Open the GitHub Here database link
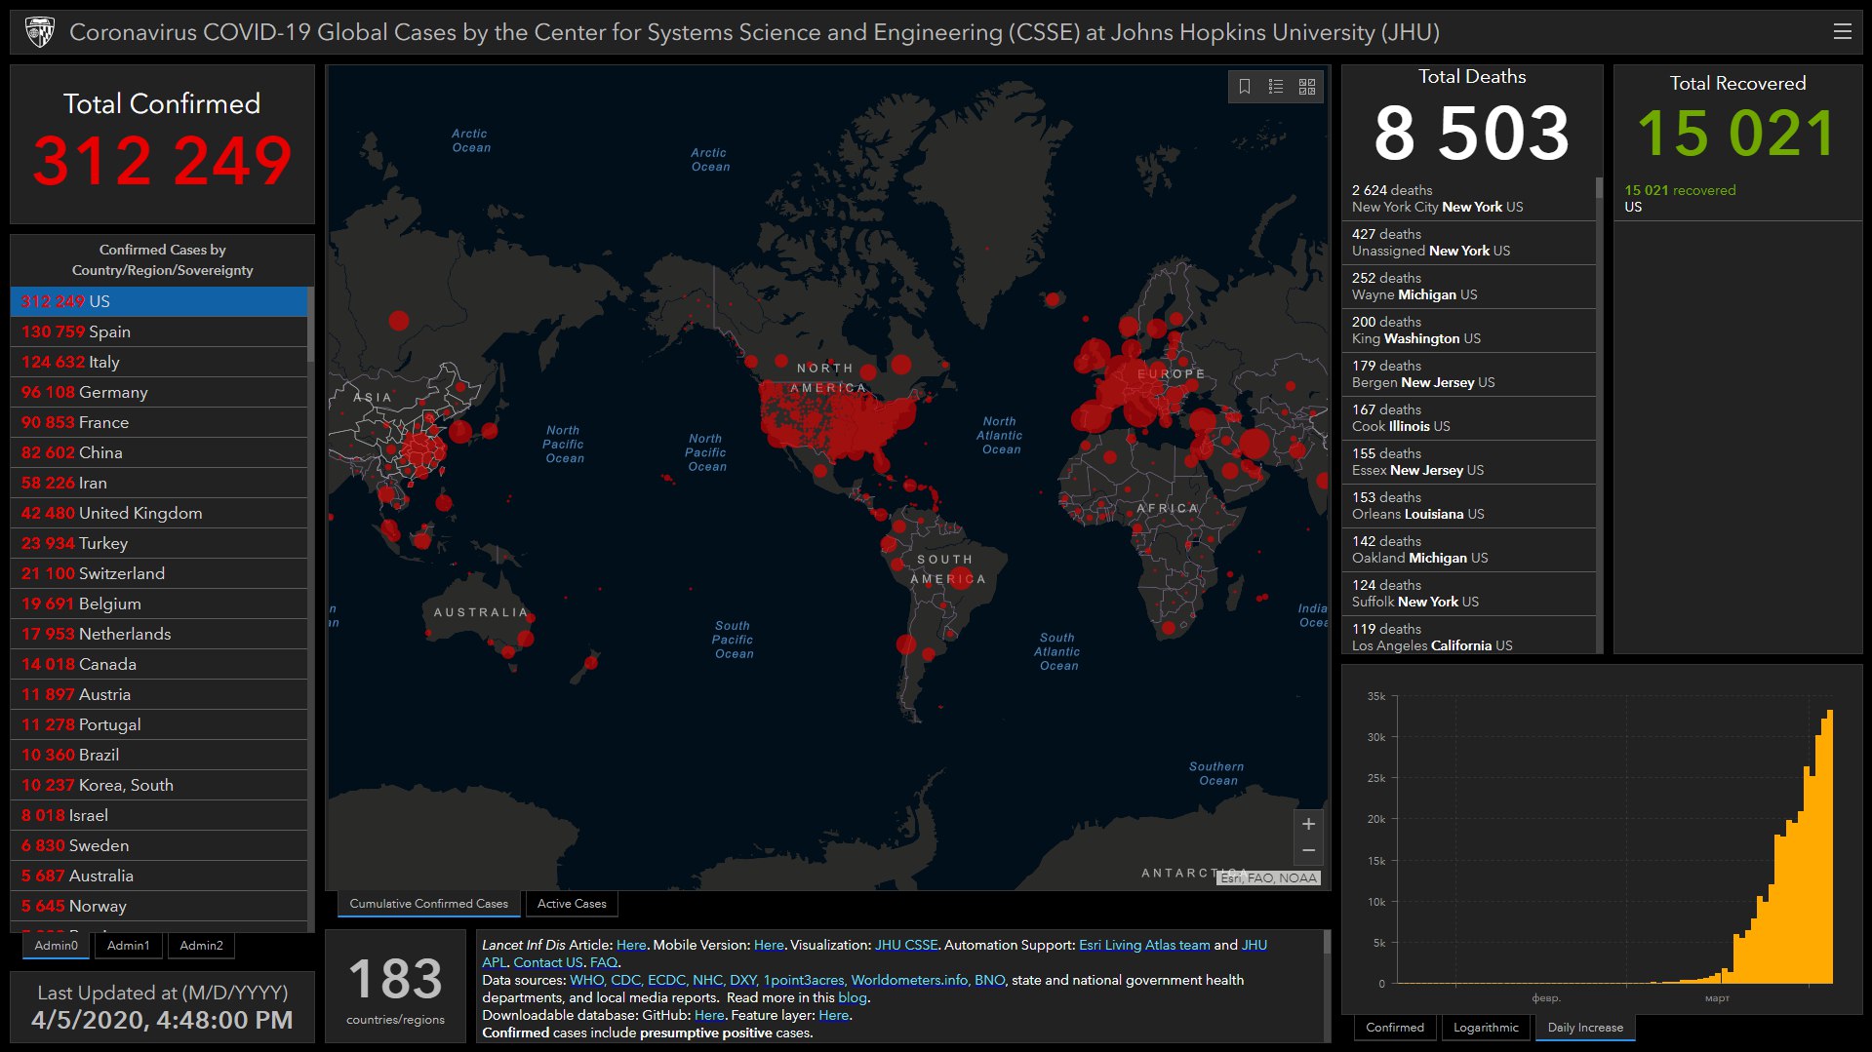 coord(709,1015)
